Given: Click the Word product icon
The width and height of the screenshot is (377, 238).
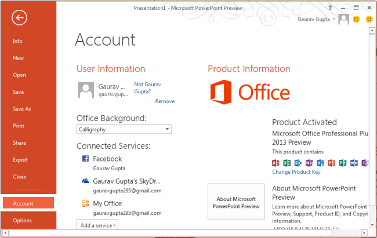Looking at the screenshot, I should pyautogui.click(x=354, y=163).
